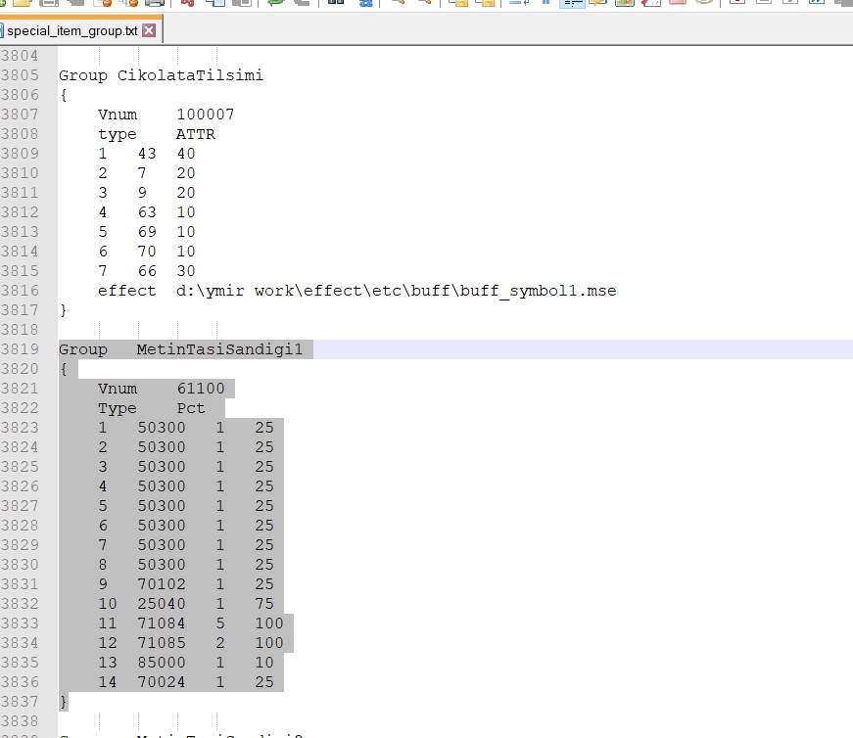Image resolution: width=853 pixels, height=738 pixels.
Task: Click the Vnum 100007 value
Action: coord(205,115)
